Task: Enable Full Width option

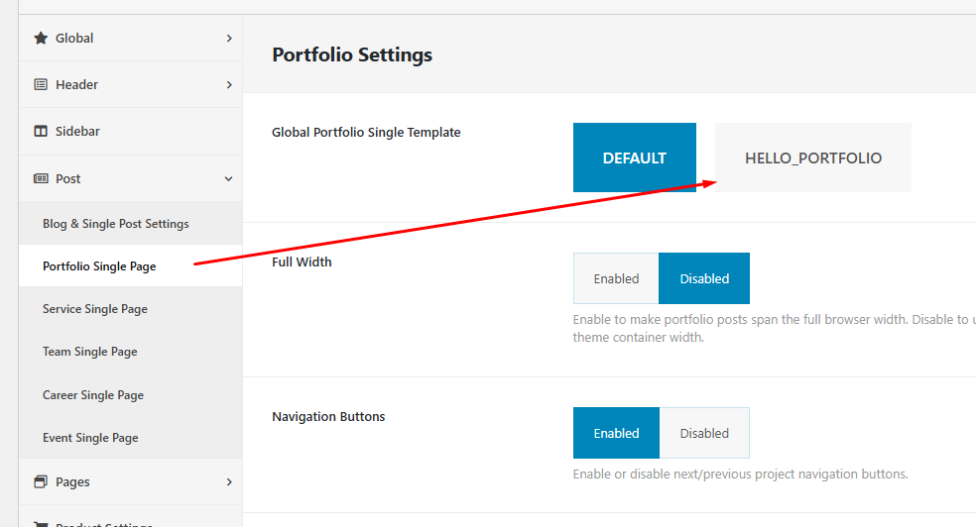Action: click(x=616, y=278)
